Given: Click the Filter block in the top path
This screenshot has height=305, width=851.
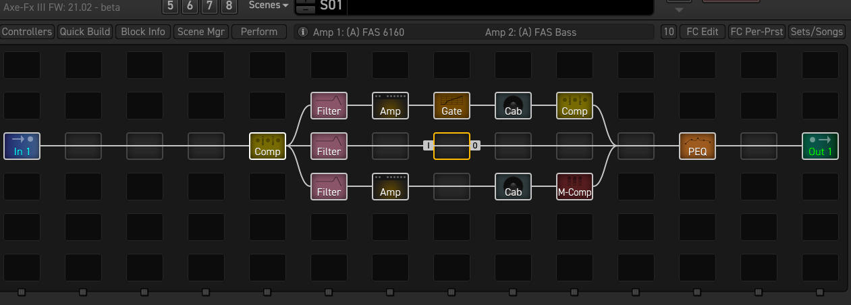Looking at the screenshot, I should pos(329,105).
